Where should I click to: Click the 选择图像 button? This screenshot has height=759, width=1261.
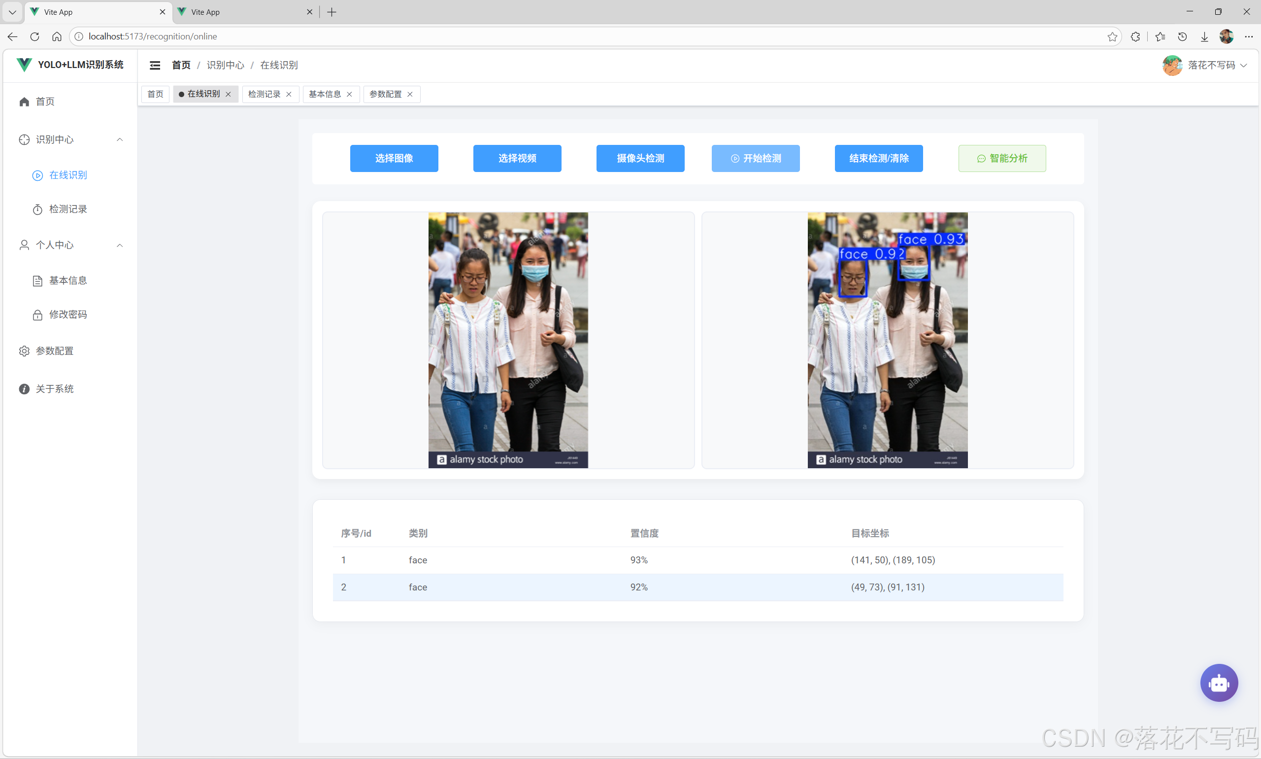point(394,158)
